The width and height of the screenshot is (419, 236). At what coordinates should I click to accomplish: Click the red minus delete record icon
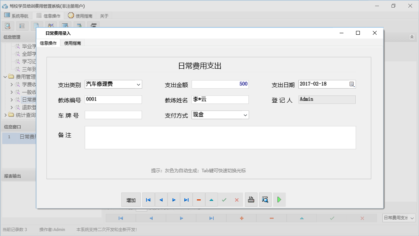pyautogui.click(x=199, y=199)
